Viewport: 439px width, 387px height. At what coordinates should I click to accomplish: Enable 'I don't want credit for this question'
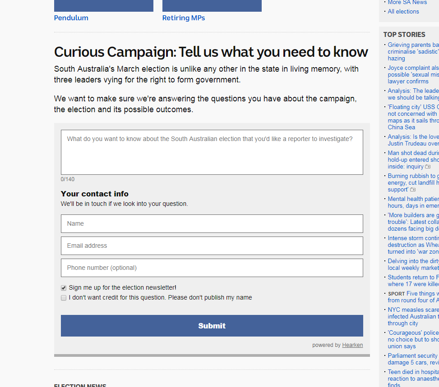tap(63, 298)
